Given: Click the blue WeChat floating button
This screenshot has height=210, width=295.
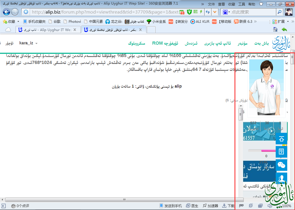Looking at the screenshot, I should click(281, 165).
